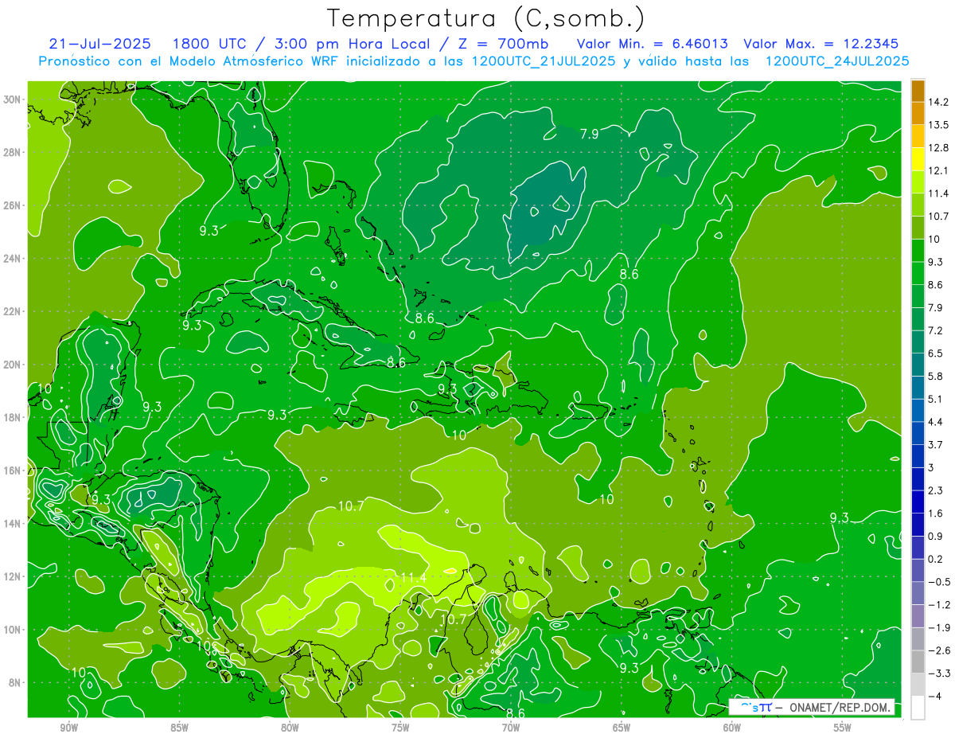Click the 11.4 contour label on the map
The image size is (955, 738).
point(413,578)
